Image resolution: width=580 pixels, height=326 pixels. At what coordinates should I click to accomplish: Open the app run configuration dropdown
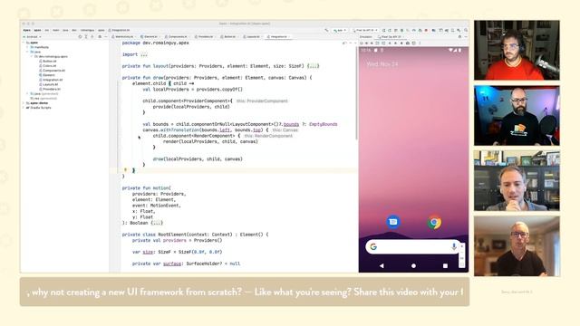340,30
